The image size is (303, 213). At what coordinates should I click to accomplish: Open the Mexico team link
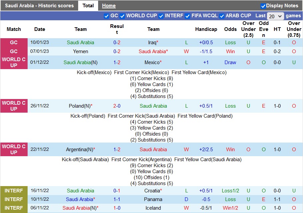[x=152, y=62]
